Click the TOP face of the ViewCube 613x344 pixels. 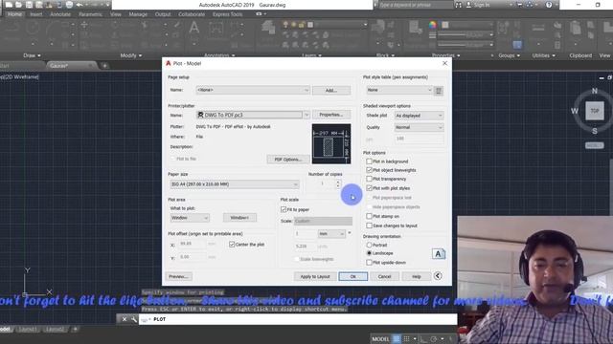click(595, 111)
